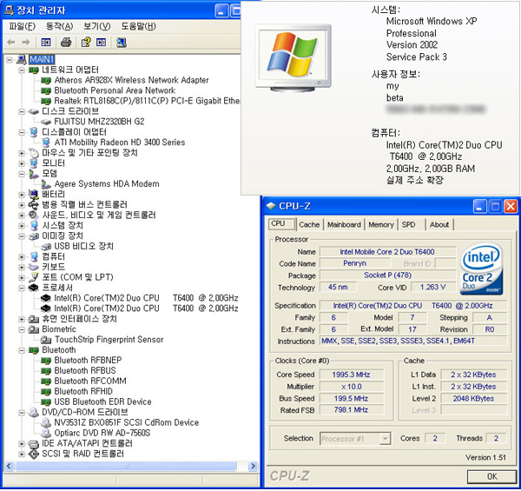Click the Core Speed value 1995.3 MHz
This screenshot has width=521, height=491.
(351, 375)
